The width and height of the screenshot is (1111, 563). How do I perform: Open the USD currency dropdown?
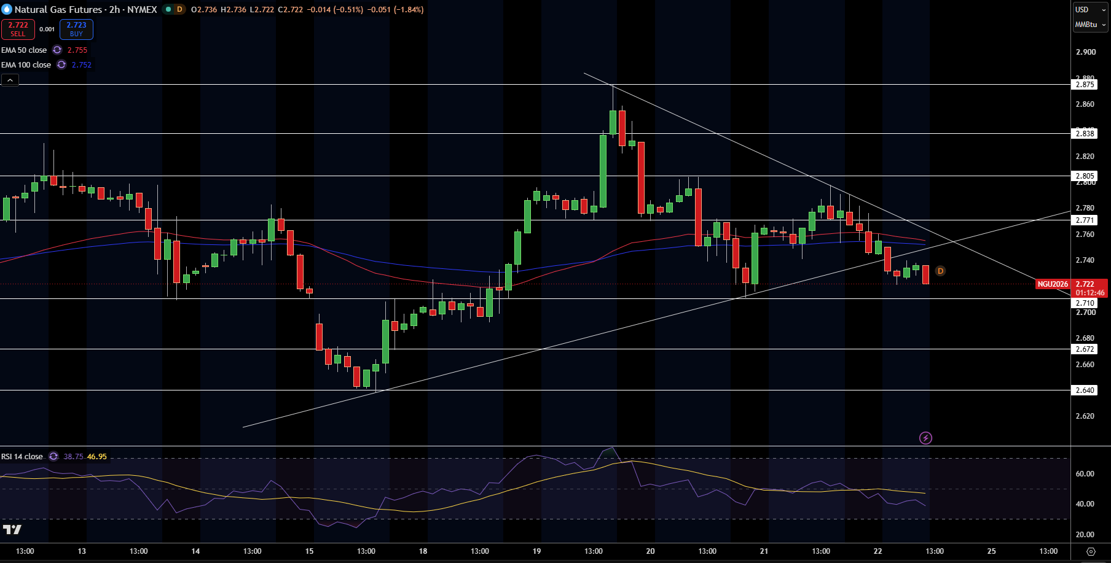click(1091, 10)
